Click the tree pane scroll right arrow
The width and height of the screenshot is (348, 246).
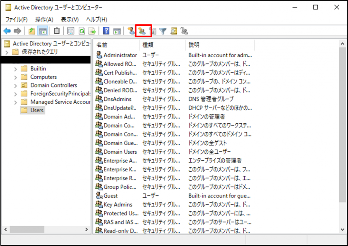[x=87, y=229]
